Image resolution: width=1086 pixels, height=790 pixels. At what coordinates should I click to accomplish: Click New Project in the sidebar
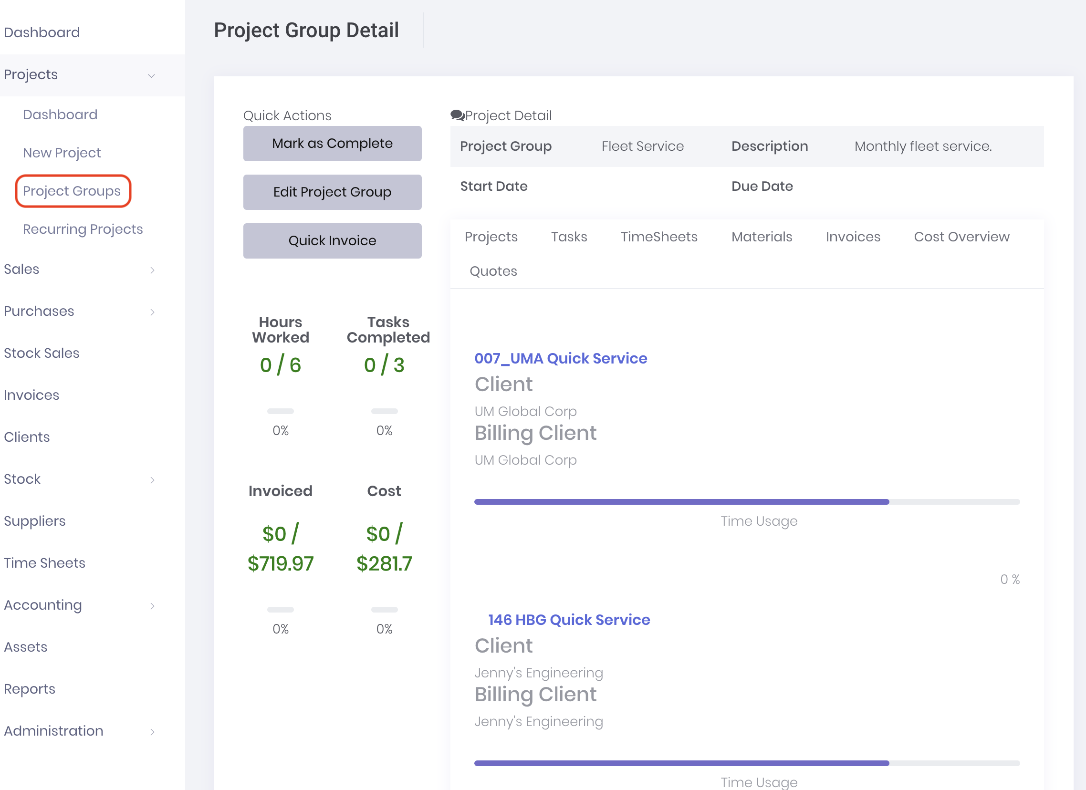pos(62,152)
